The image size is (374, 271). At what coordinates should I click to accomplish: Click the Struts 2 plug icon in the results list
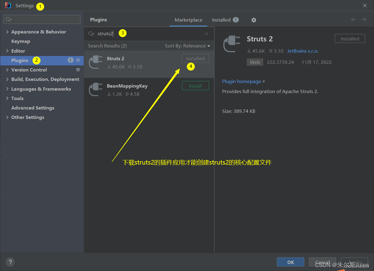click(x=95, y=62)
